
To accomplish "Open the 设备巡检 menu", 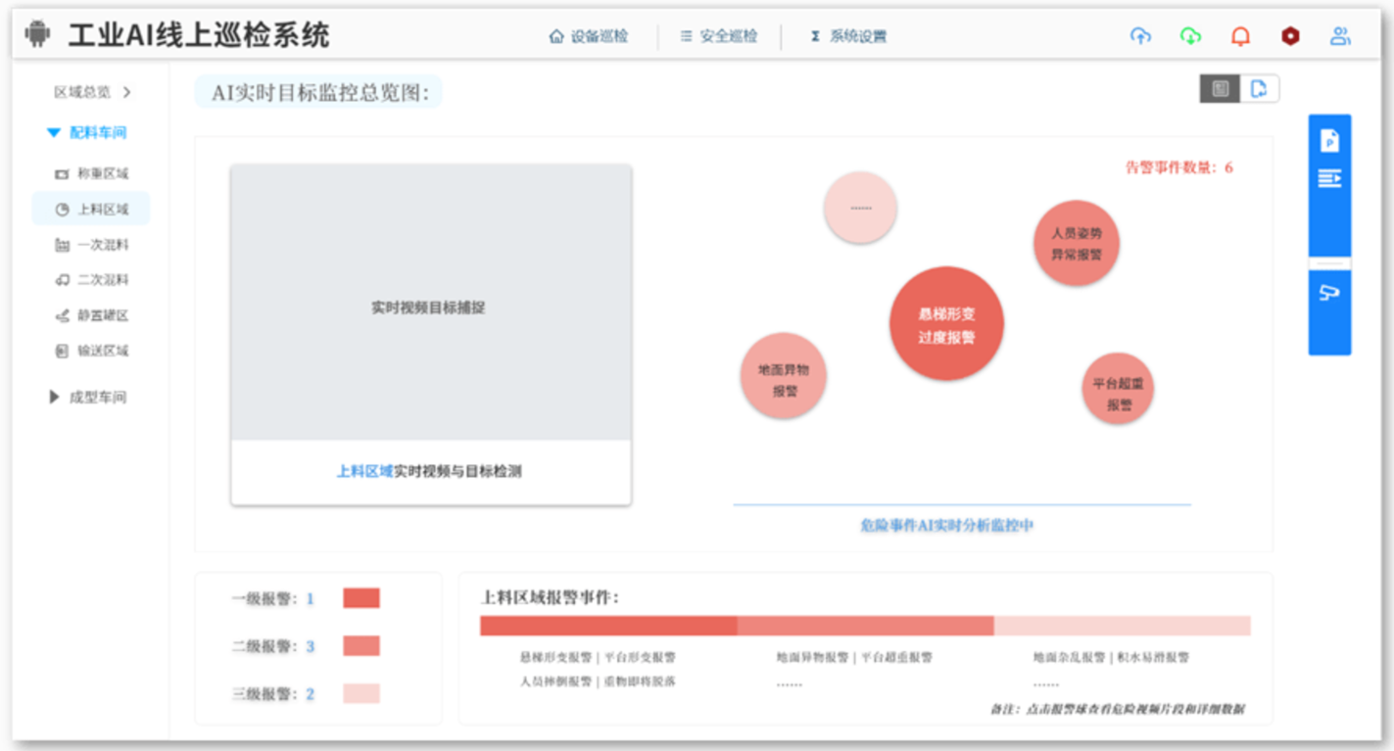I will 589,36.
